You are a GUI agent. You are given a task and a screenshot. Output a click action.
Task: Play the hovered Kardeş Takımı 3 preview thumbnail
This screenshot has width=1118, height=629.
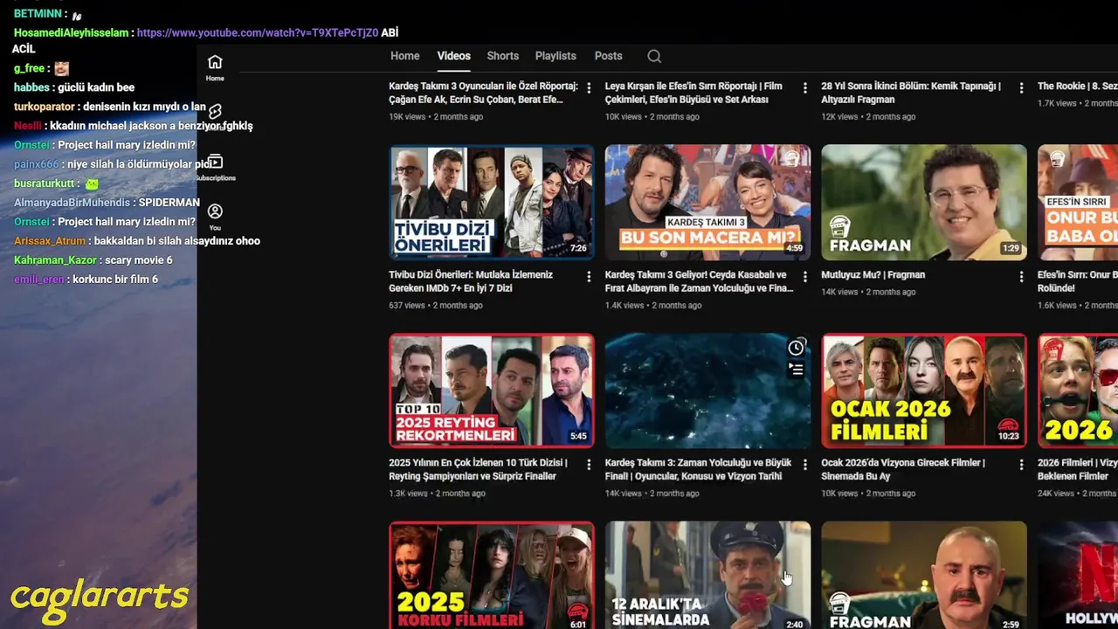point(707,391)
